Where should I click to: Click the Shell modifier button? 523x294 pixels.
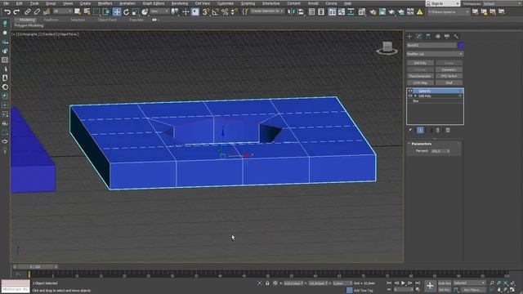pyautogui.click(x=449, y=83)
